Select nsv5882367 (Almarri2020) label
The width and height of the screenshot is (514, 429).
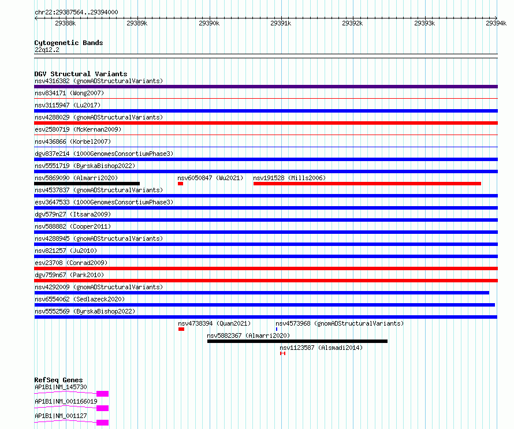(248, 335)
